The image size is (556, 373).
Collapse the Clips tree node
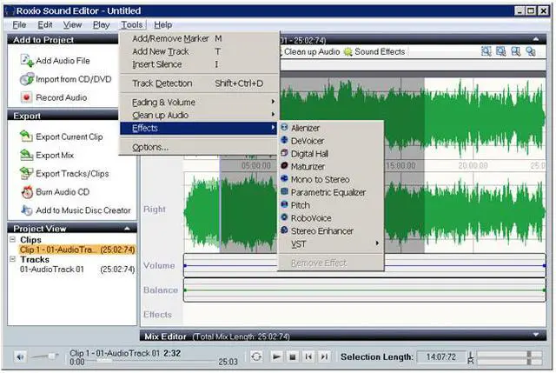coord(14,240)
